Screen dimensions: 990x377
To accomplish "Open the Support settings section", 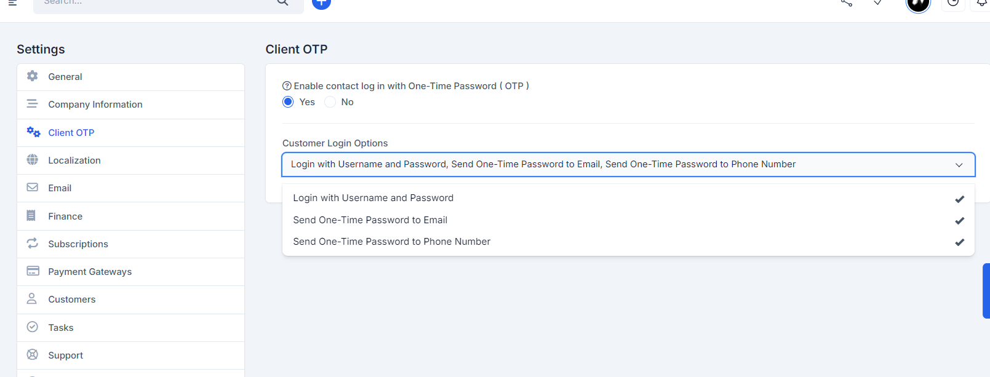I will pyautogui.click(x=65, y=355).
